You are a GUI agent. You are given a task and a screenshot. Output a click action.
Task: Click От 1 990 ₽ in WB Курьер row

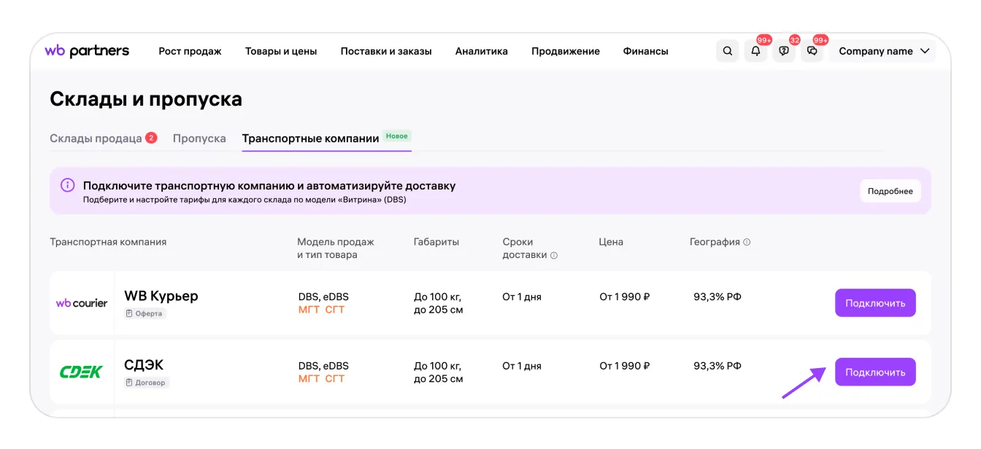625,297
